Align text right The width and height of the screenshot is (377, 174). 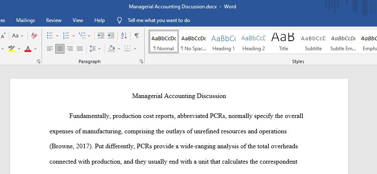point(70,49)
